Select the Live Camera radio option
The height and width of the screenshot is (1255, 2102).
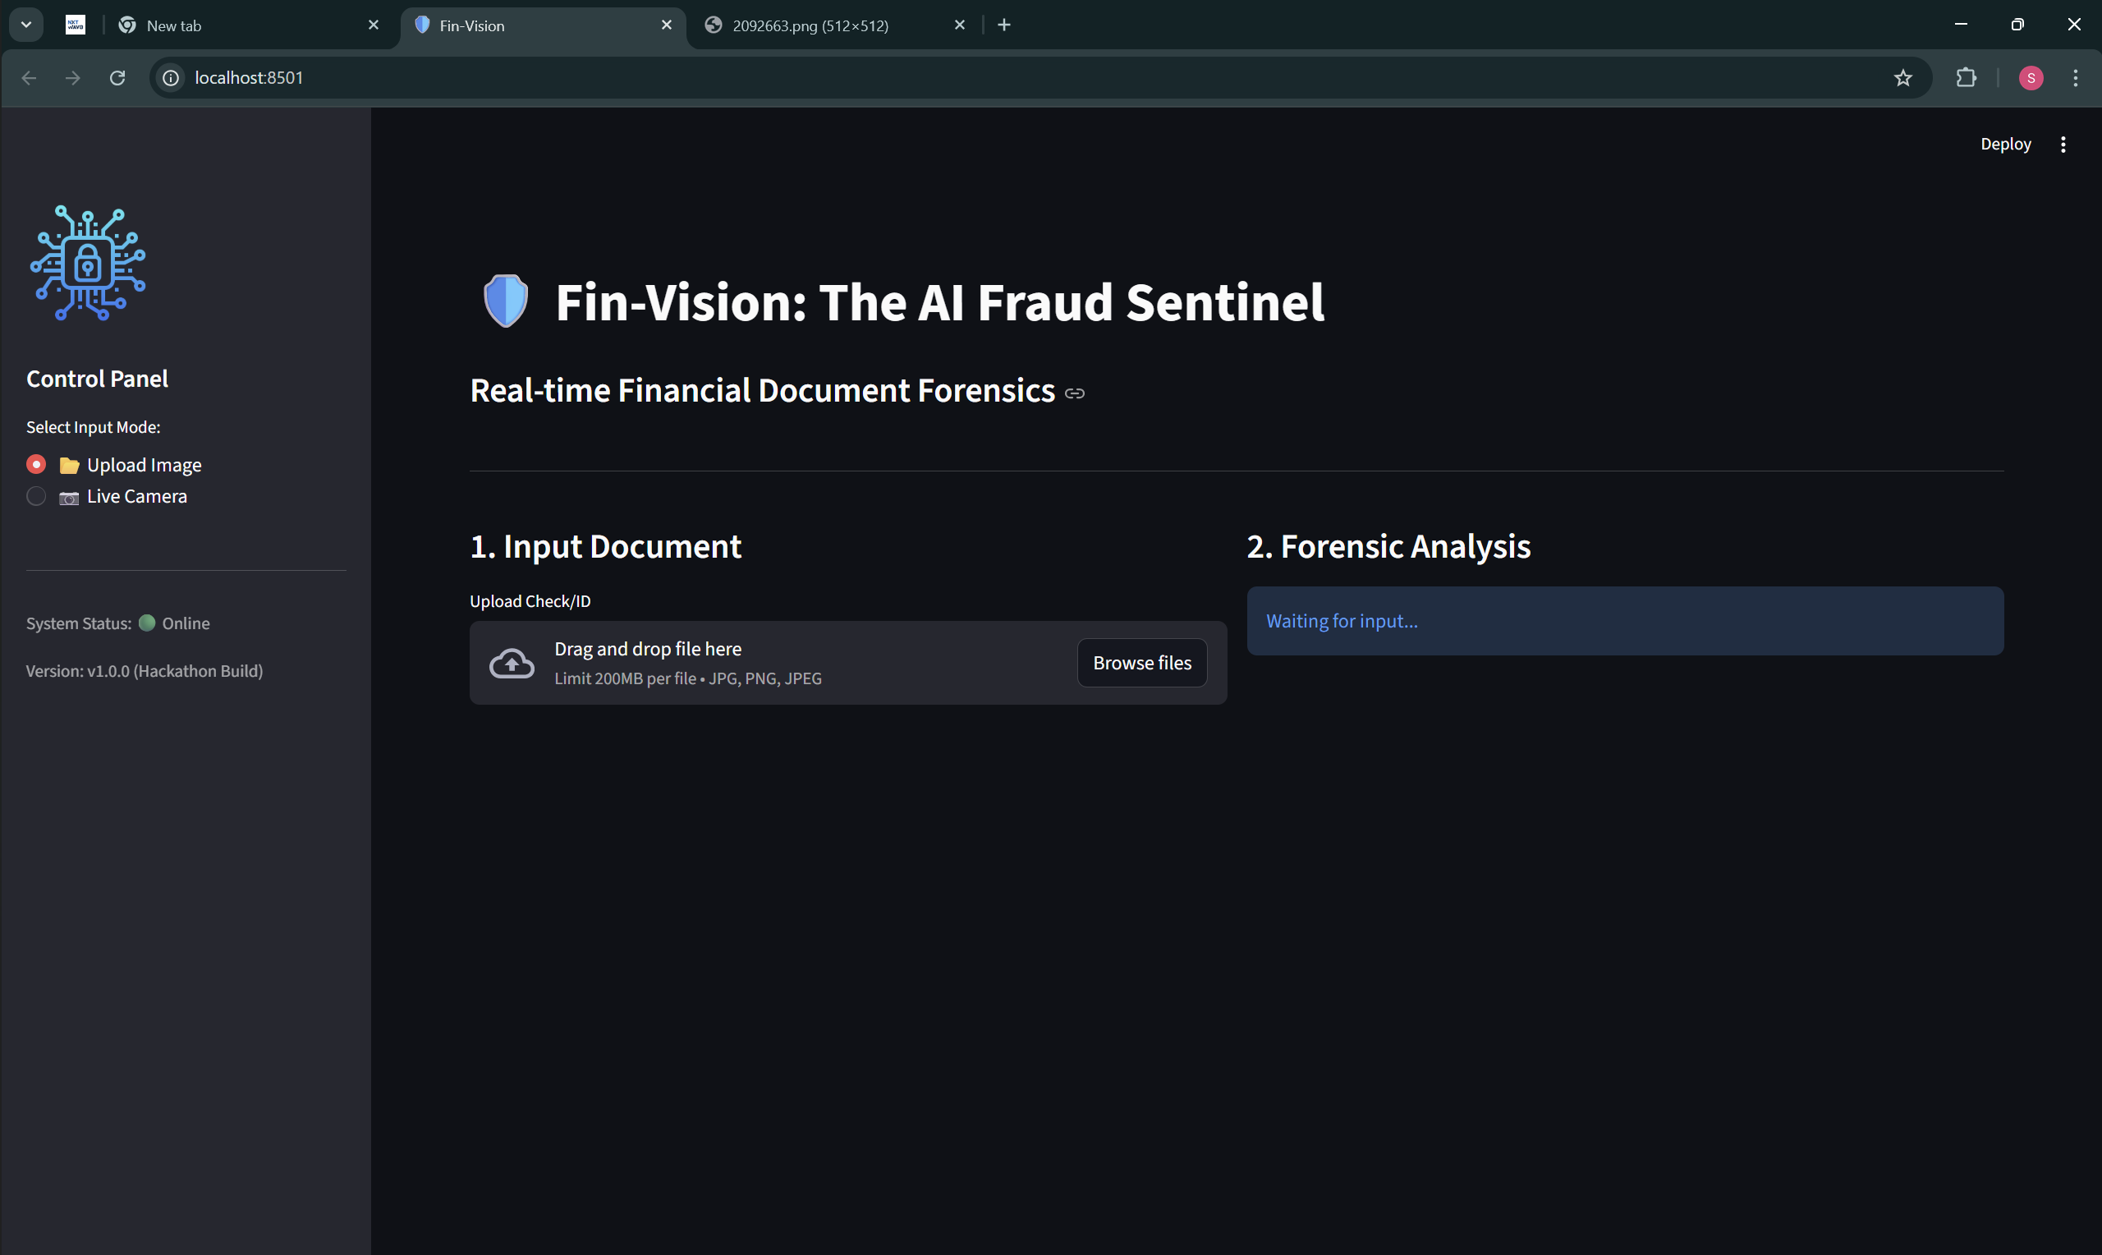(x=36, y=496)
